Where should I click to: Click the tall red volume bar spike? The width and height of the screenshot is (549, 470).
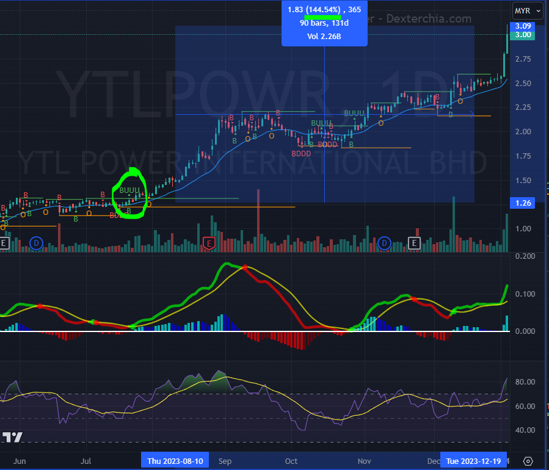258,220
